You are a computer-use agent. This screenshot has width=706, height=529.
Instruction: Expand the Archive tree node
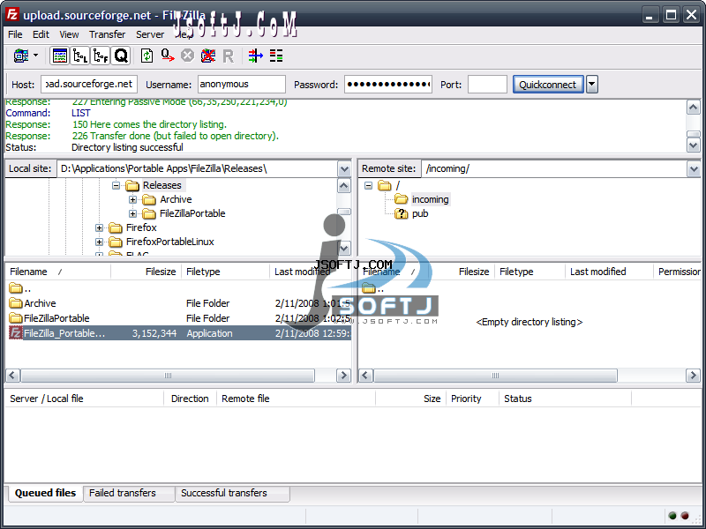(x=133, y=200)
